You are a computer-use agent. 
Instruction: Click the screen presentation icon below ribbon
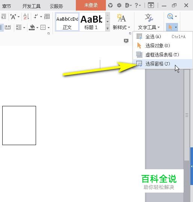coord(126,41)
